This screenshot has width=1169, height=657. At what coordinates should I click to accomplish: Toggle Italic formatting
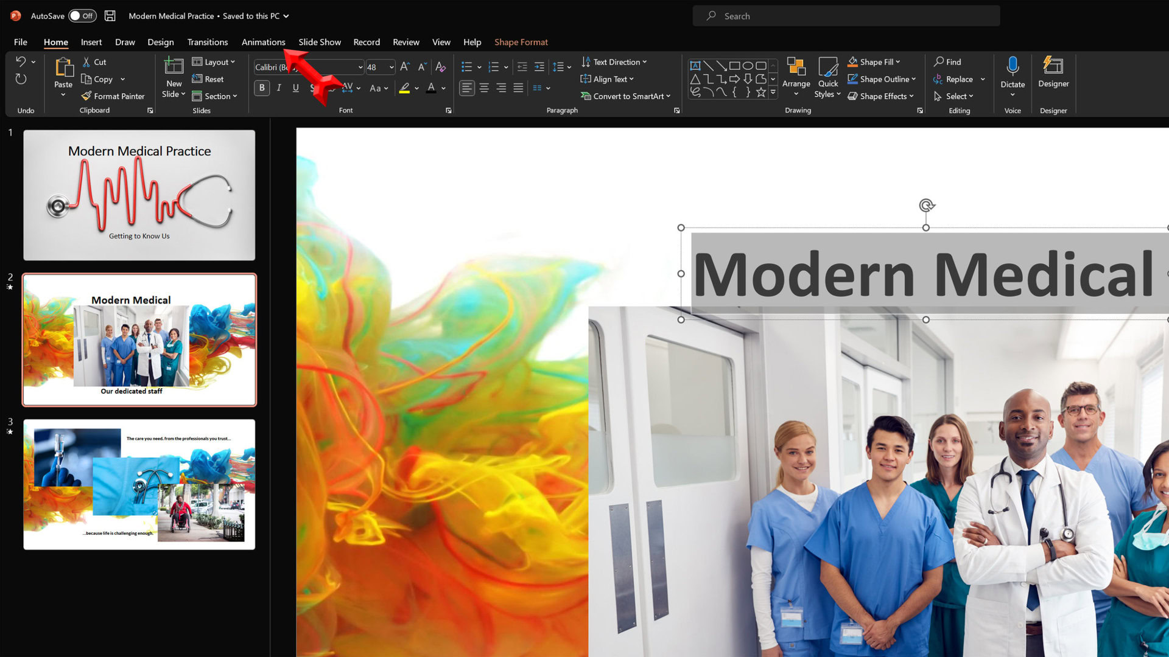click(279, 88)
